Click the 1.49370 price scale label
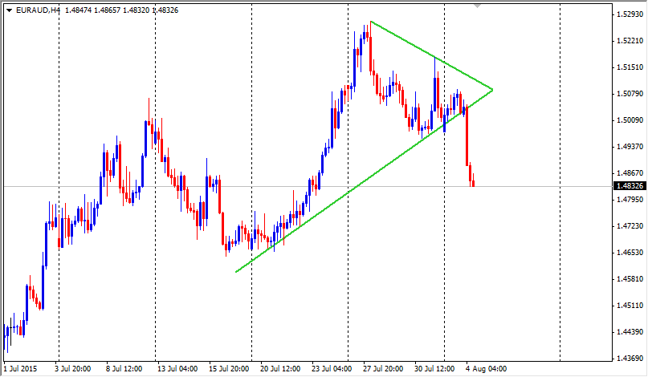The height and width of the screenshot is (377, 648). click(630, 147)
